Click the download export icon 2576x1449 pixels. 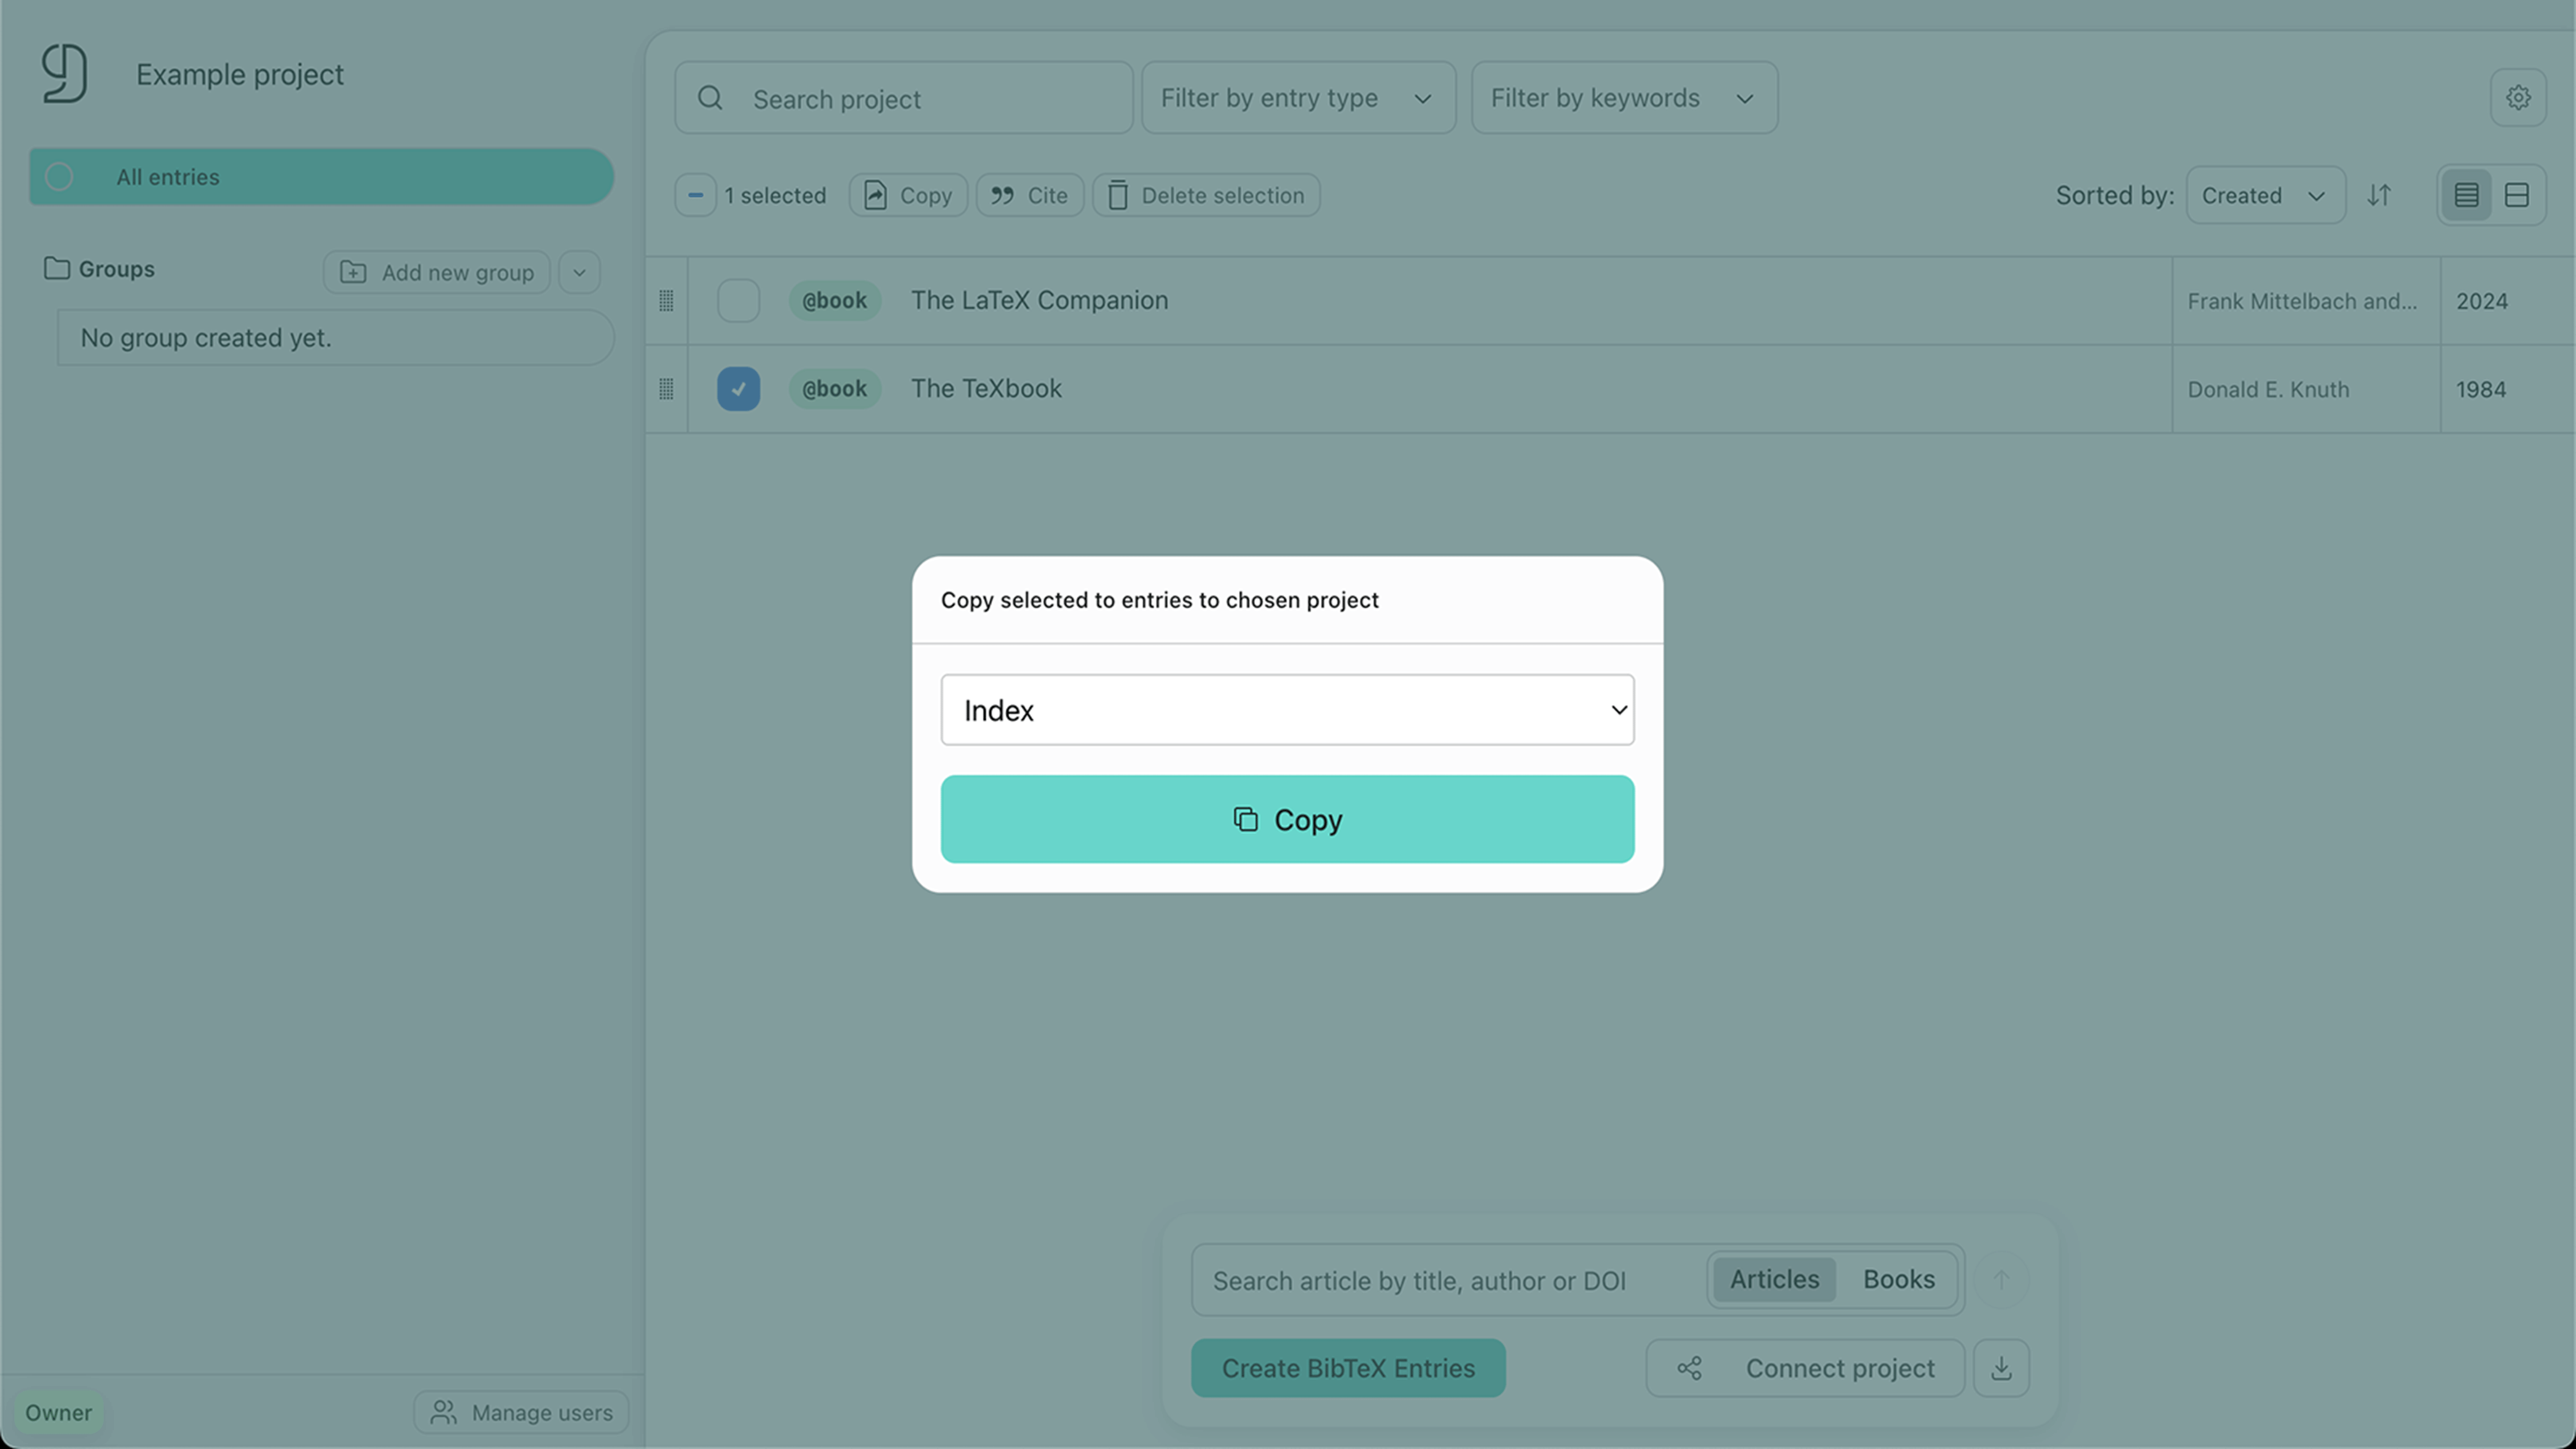pos(2000,1367)
